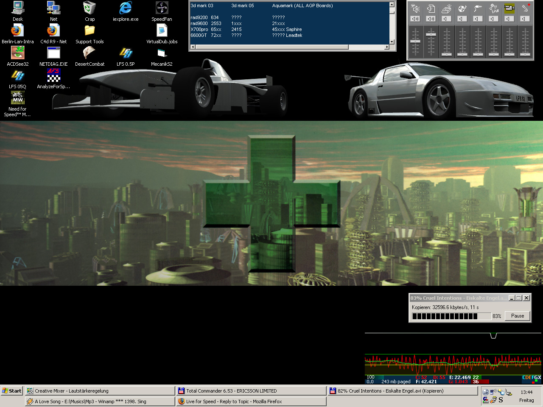Screen dimensions: 543x407
Task: Toggle mute under the CD audio icon
Action: click(462, 19)
